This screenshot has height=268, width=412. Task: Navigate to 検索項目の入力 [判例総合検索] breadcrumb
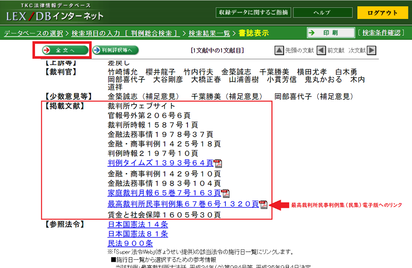point(126,33)
